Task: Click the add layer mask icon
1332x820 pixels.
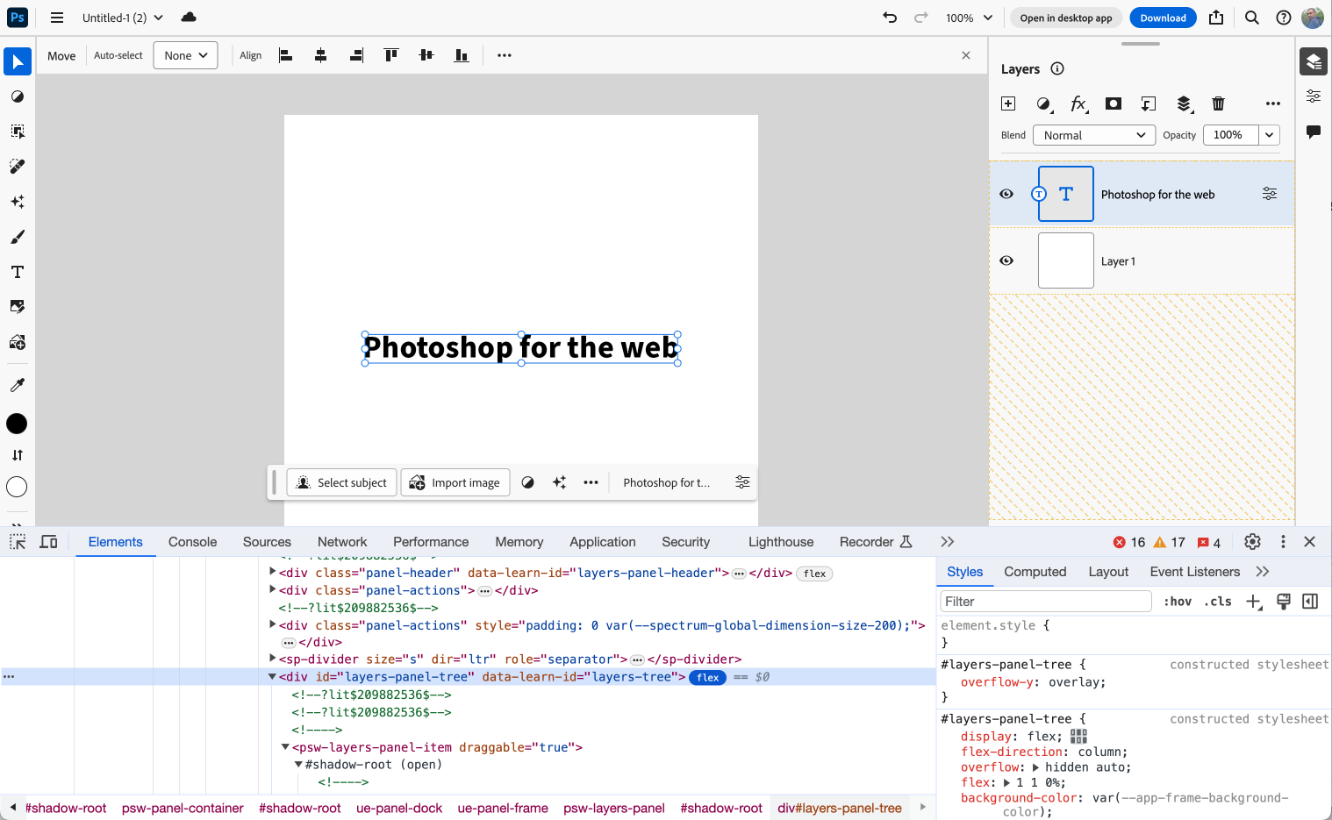Action: (1114, 103)
